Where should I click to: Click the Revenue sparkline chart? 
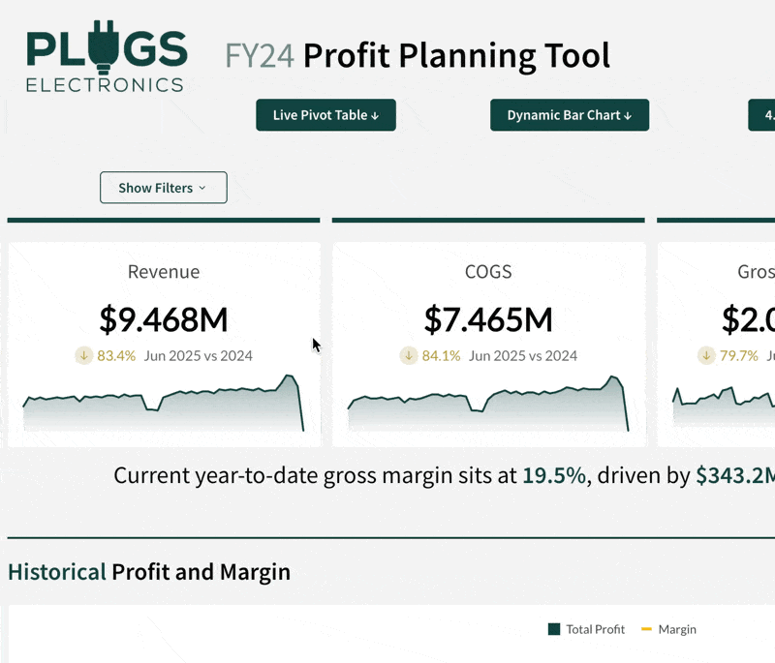coord(163,407)
